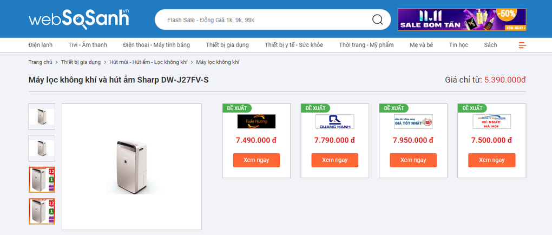The height and width of the screenshot is (235, 552).
Task: Click the 7.490.000 đ price text
Action: coord(257,140)
